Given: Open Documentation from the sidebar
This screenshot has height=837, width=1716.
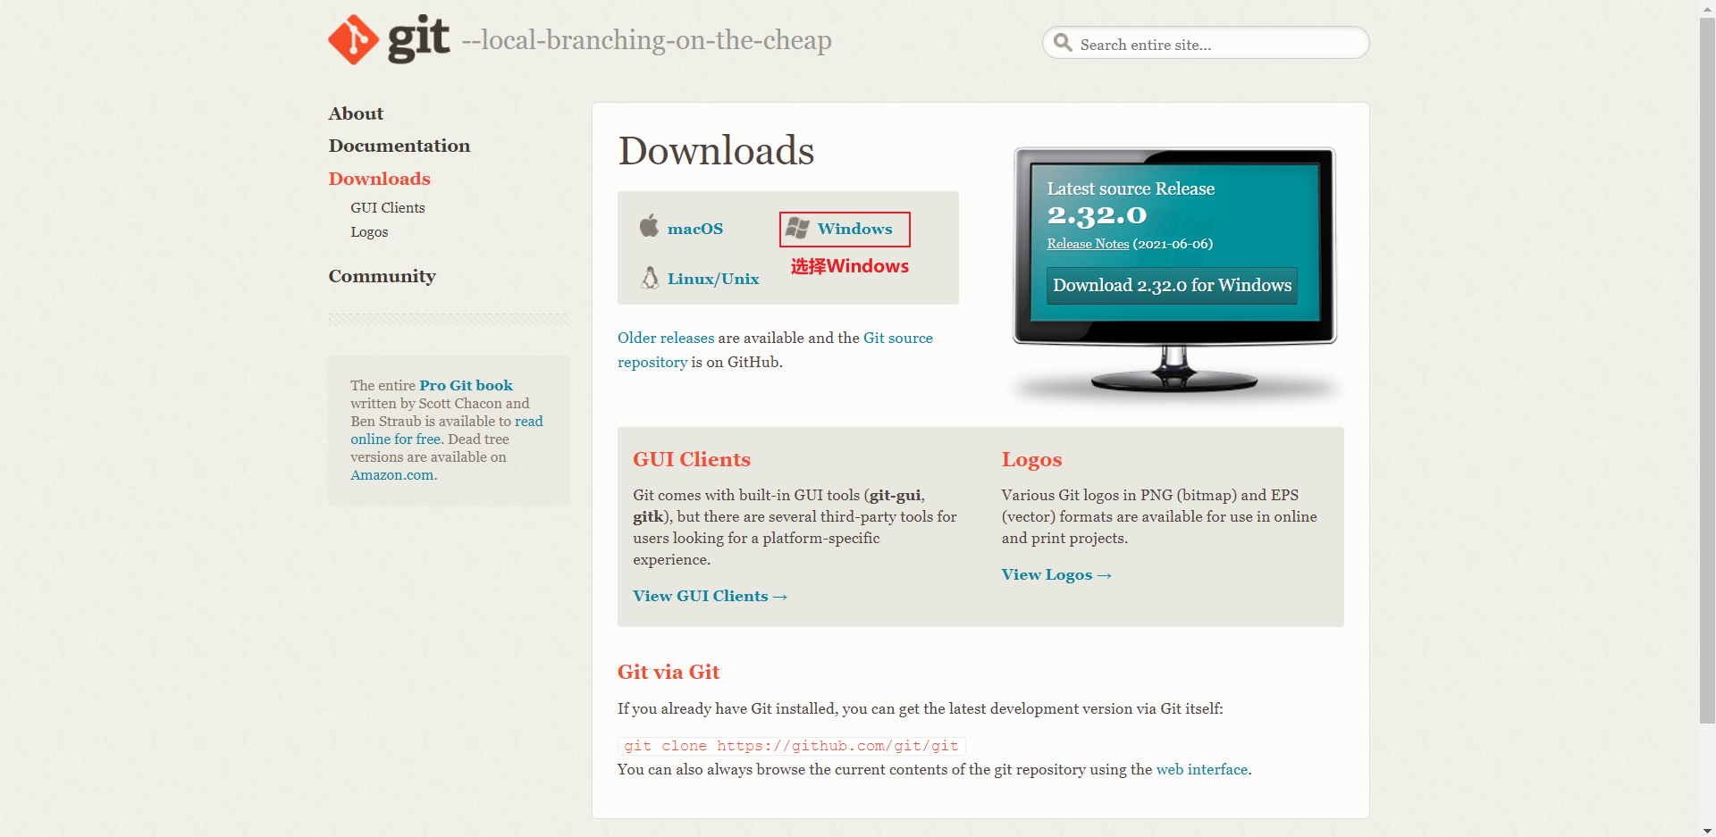Looking at the screenshot, I should (399, 146).
